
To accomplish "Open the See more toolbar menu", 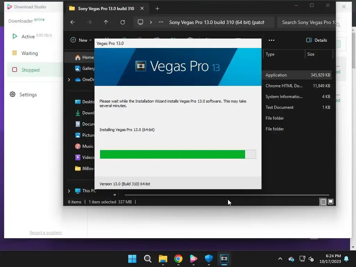I will pyautogui.click(x=272, y=40).
